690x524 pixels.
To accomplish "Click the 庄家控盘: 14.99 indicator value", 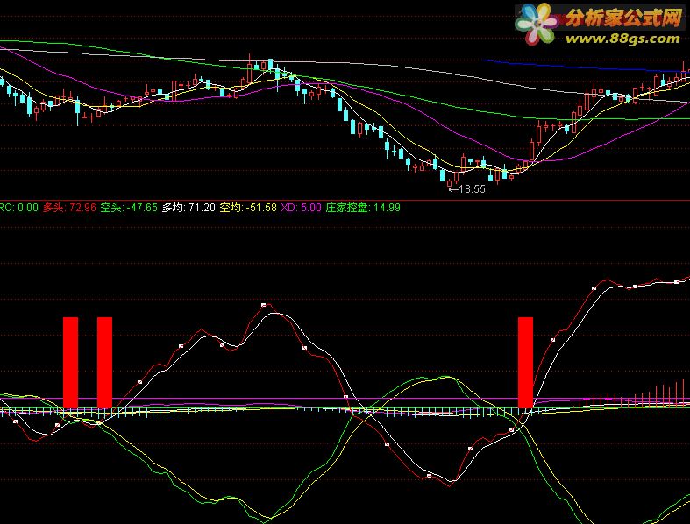I will coord(363,207).
